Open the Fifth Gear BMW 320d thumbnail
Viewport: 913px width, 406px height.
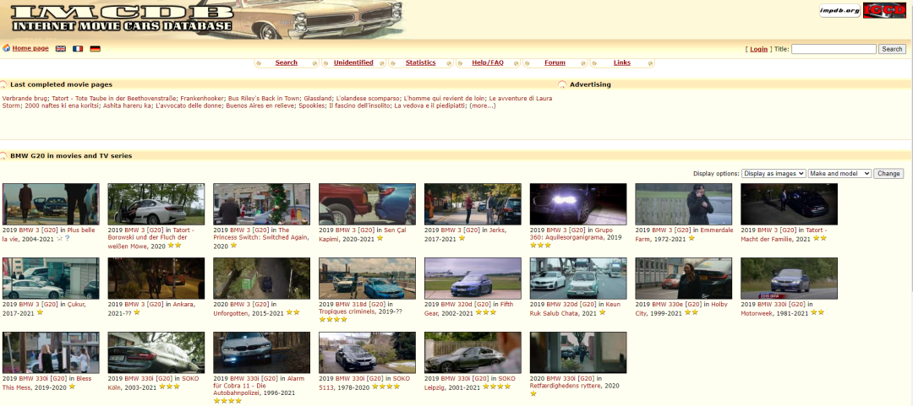(x=472, y=279)
